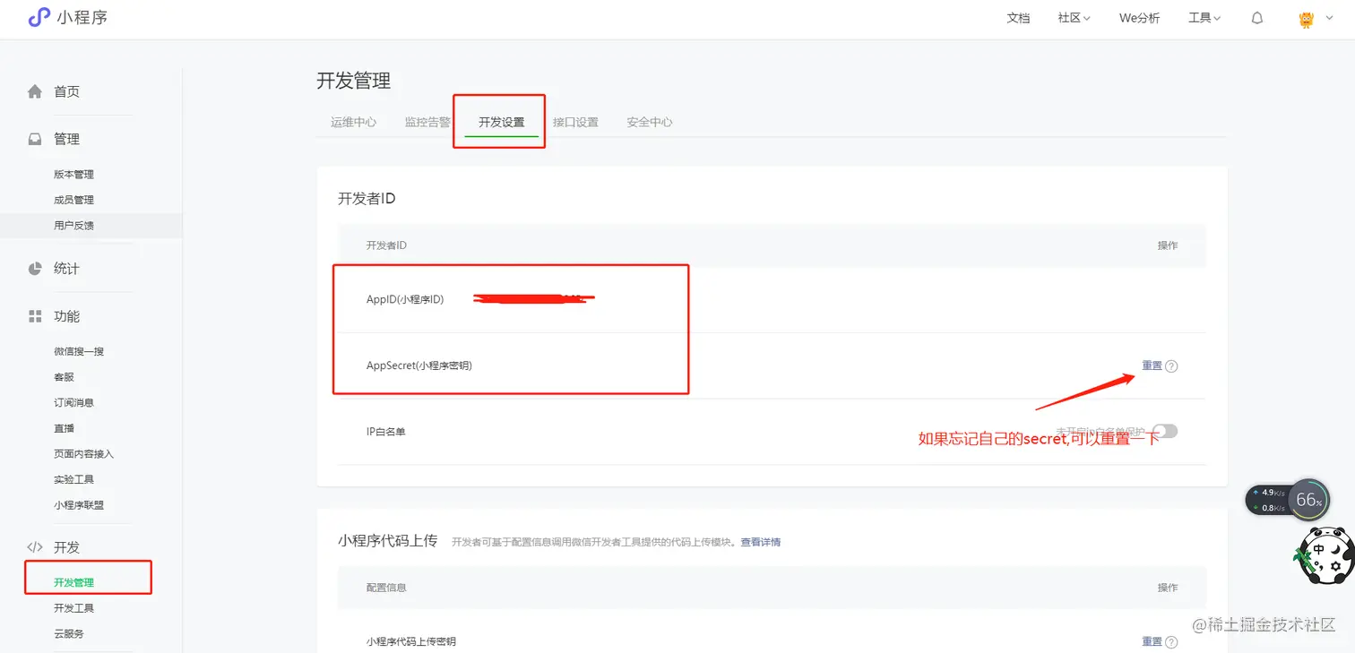Open the 文档 top menu
The height and width of the screenshot is (653, 1355).
(1018, 18)
